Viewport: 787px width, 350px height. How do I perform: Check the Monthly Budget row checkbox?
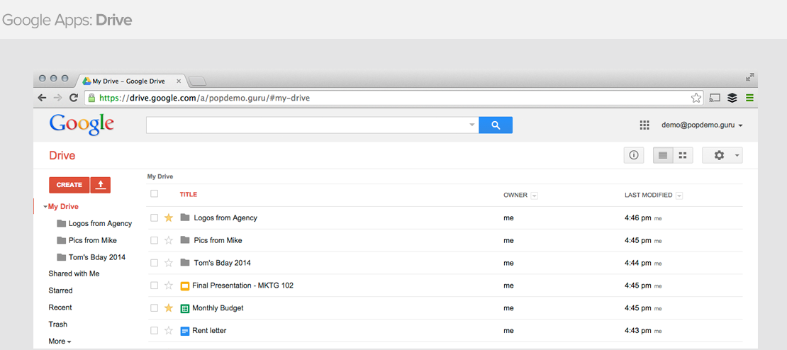[x=154, y=308]
